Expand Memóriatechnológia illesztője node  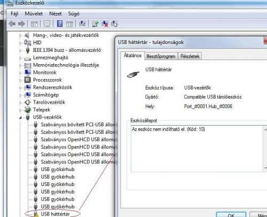pos(20,65)
